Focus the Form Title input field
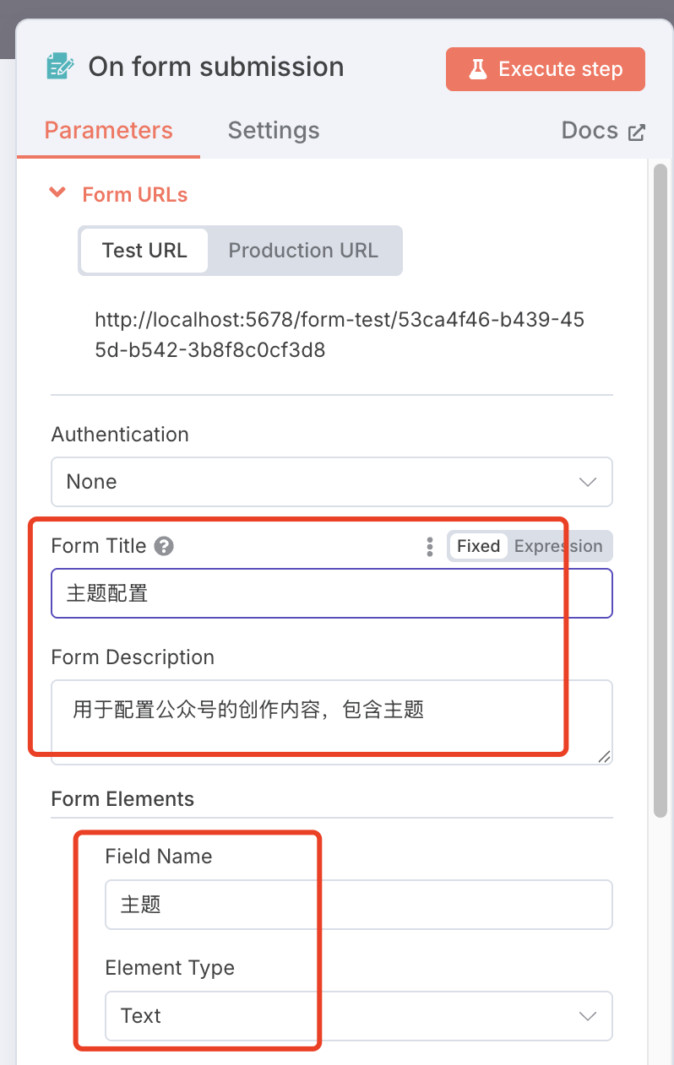The width and height of the screenshot is (674, 1065). tap(332, 593)
